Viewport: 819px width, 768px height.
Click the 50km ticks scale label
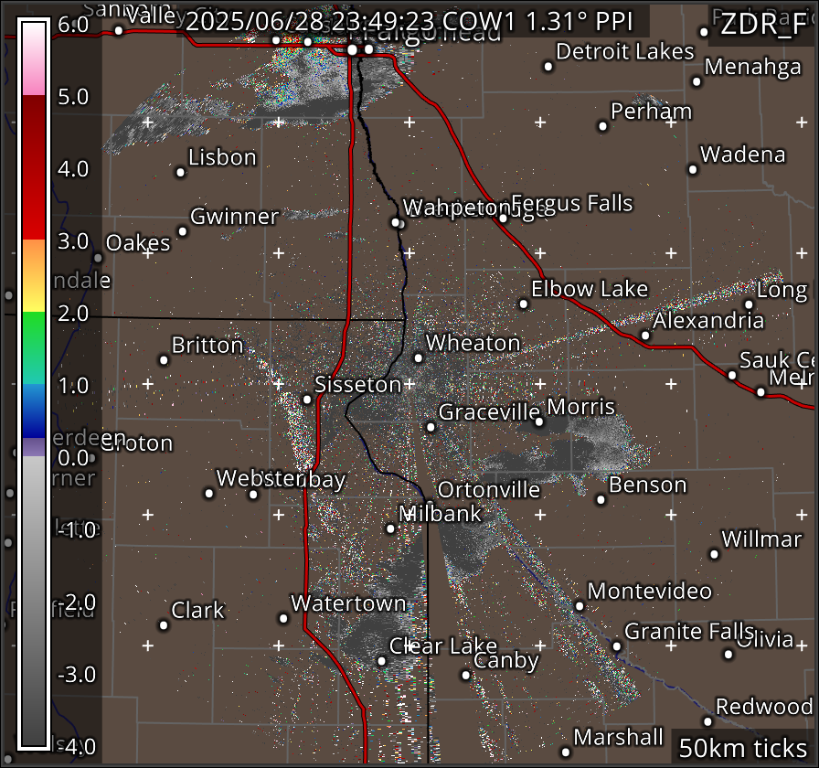click(x=741, y=749)
